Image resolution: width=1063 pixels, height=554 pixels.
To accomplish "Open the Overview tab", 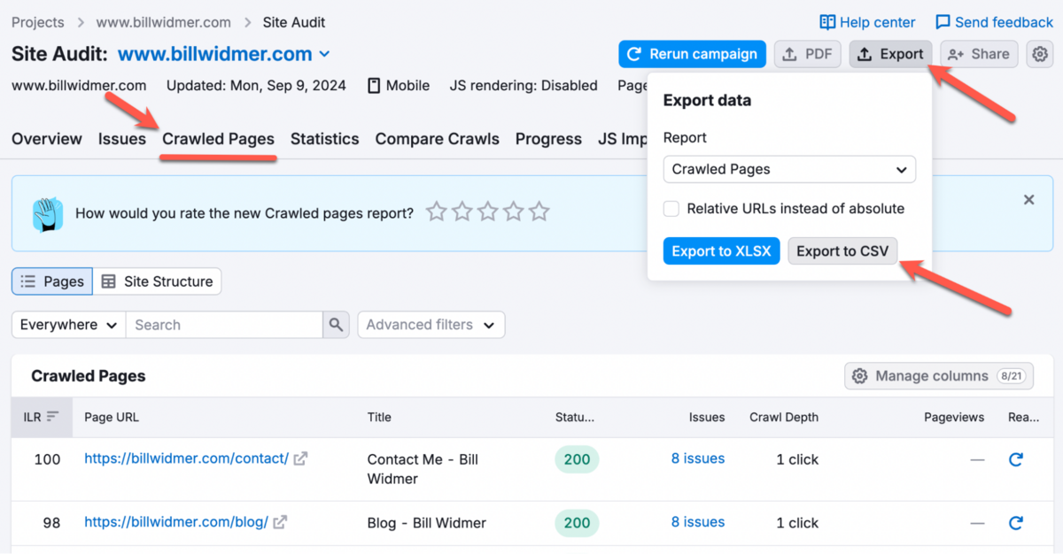I will tap(47, 139).
